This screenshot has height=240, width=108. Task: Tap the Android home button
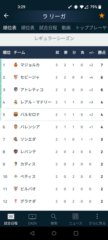click(x=54, y=233)
